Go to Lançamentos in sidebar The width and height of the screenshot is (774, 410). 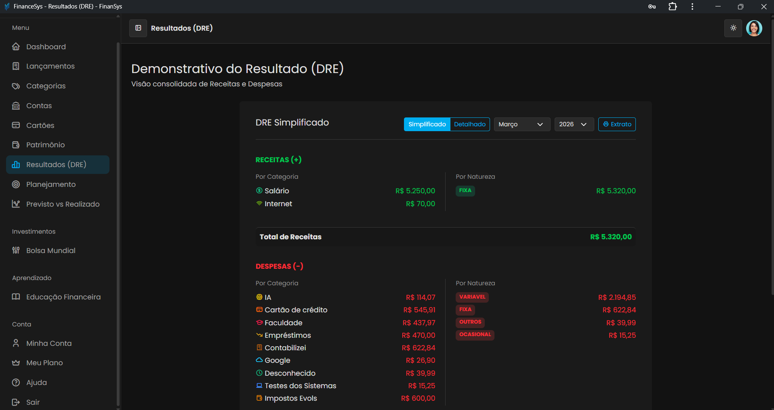tap(50, 66)
